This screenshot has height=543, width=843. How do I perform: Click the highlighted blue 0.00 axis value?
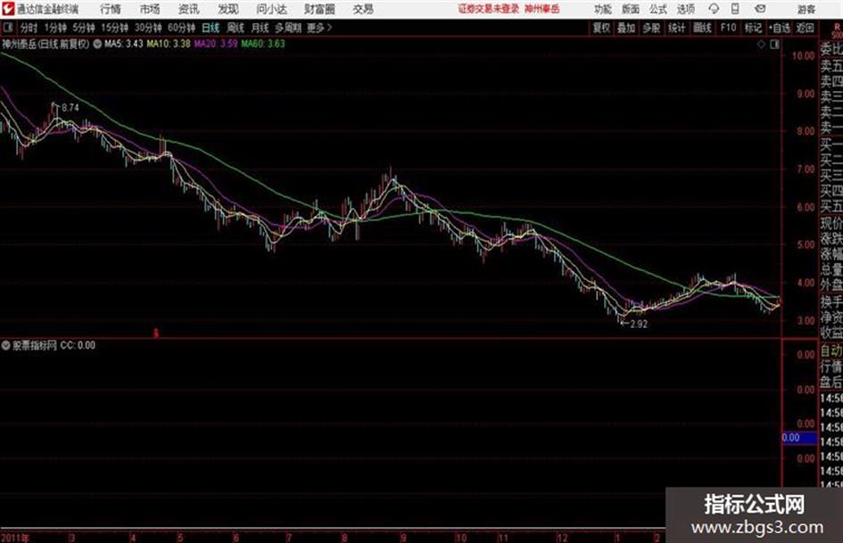799,438
